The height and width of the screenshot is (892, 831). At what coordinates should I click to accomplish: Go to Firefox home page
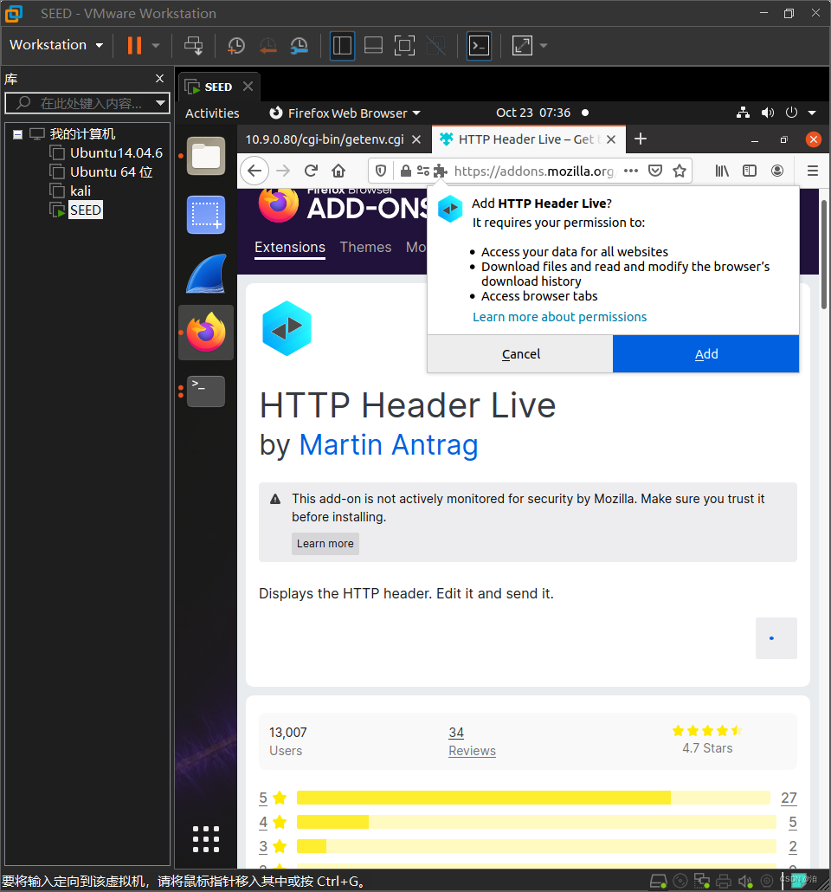[x=338, y=171]
